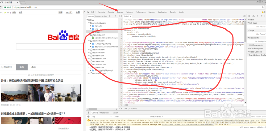Expand the home/hit folder
266x131 pixels.
pos(91,26)
